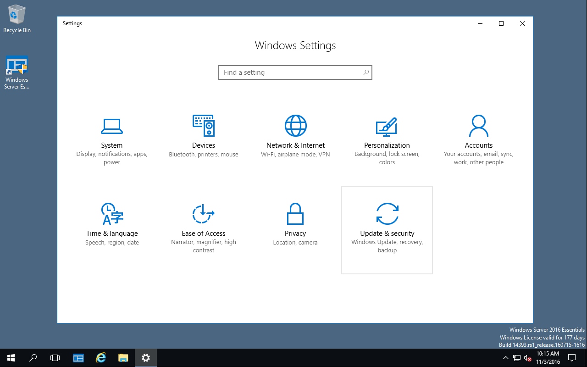
Task: Open the Recycle Bin desktop icon
Action: [x=17, y=19]
